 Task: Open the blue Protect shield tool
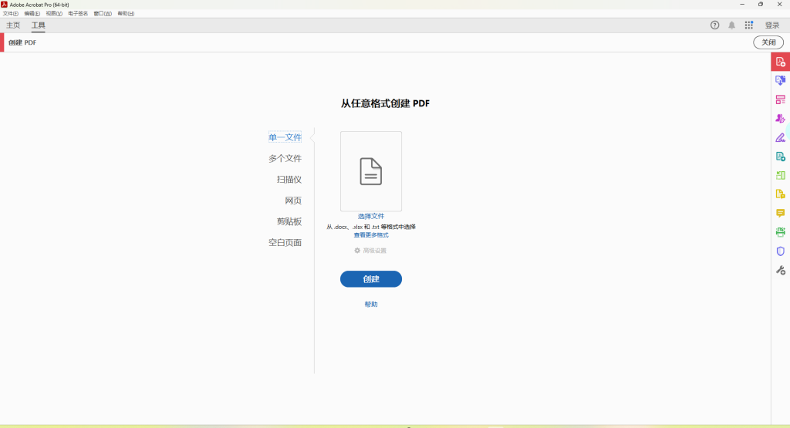(781, 251)
